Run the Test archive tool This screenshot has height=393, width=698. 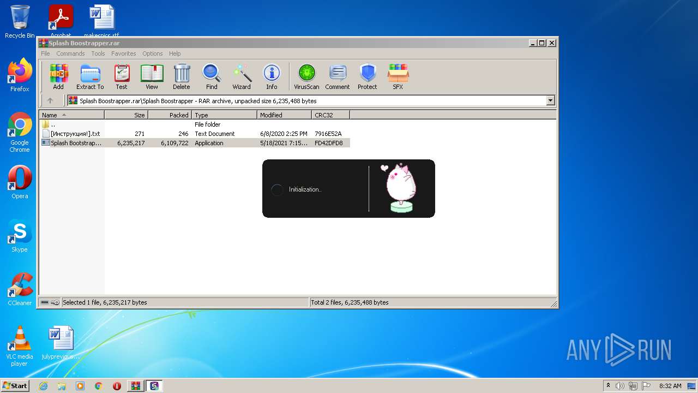point(122,76)
